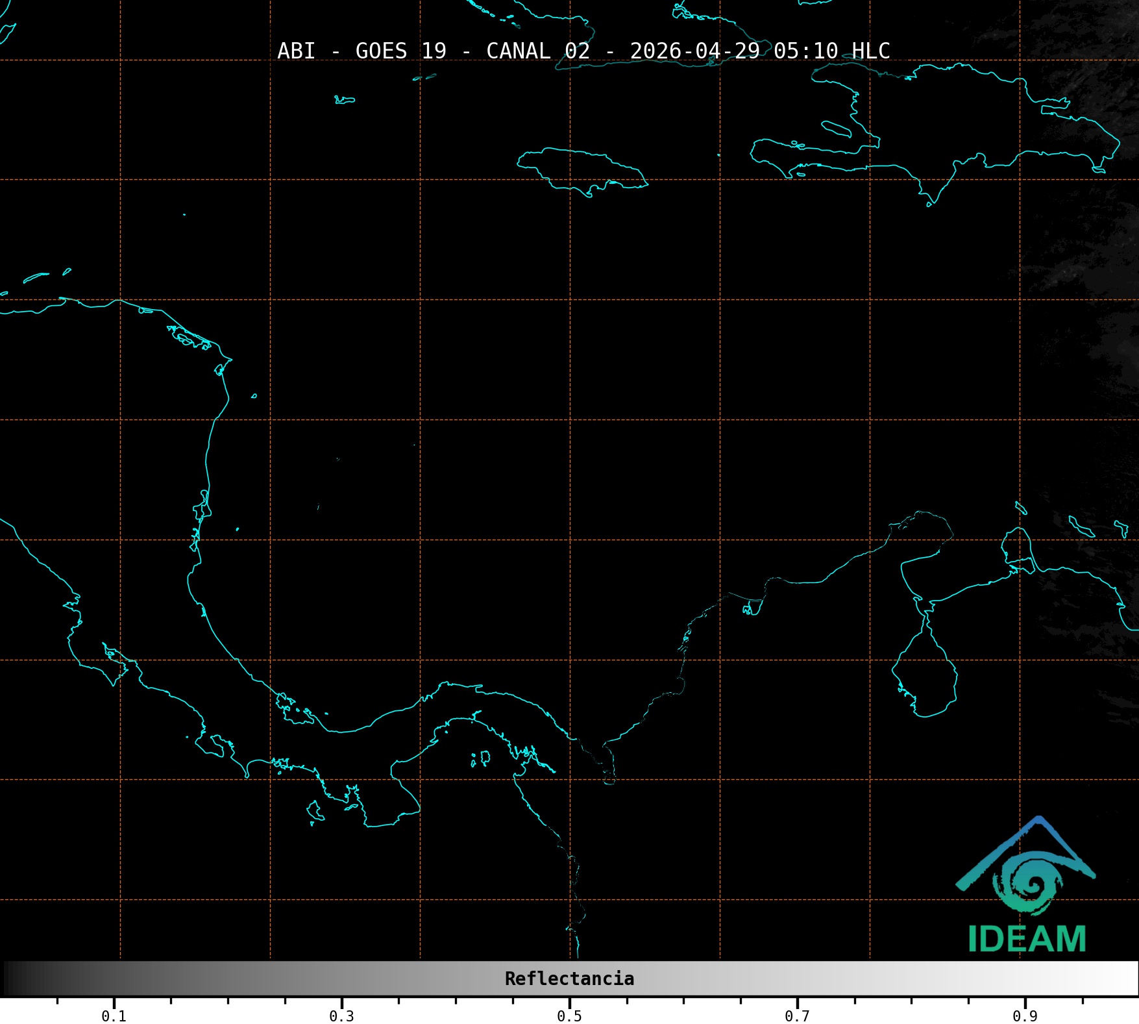Click the IDEAM spiral logo
The height and width of the screenshot is (1024, 1139).
click(x=1027, y=880)
